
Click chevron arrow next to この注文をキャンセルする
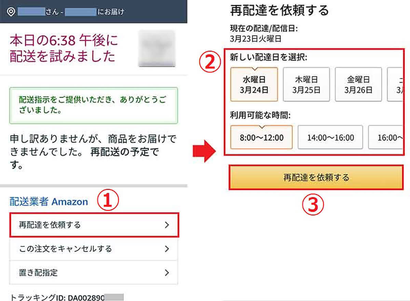[x=167, y=249]
